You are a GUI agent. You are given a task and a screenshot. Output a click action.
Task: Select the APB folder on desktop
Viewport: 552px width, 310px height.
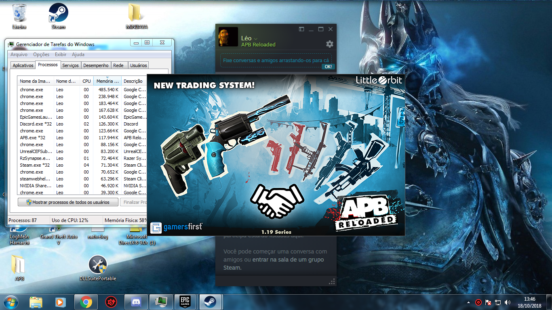pyautogui.click(x=19, y=268)
